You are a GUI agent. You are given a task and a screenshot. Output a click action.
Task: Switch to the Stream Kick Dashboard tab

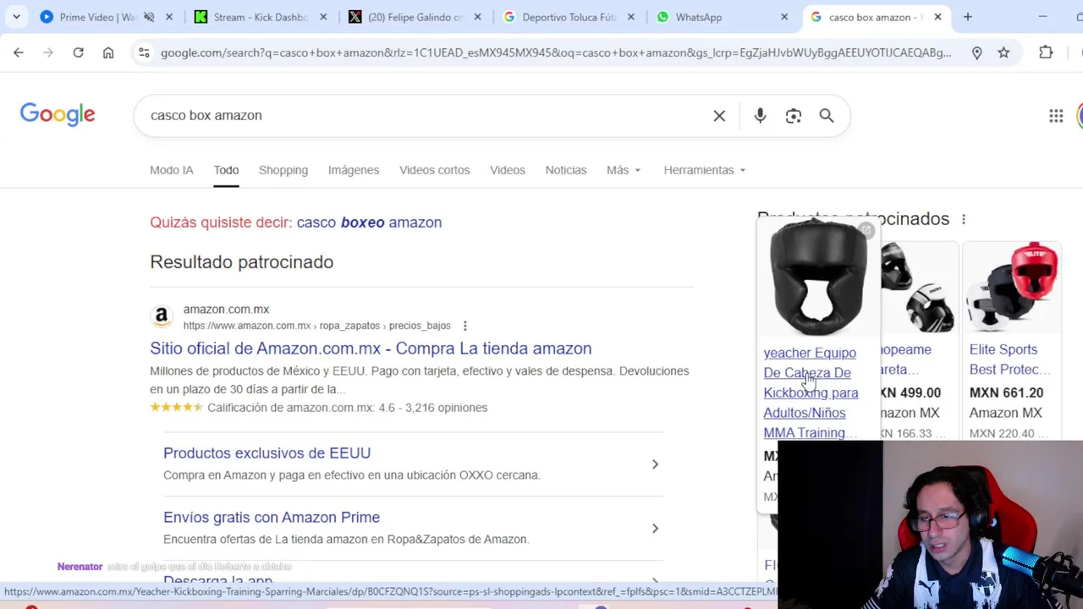tap(261, 17)
